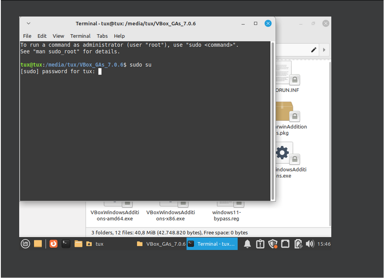Click the "3 folders, 12 files" status text

point(170,233)
